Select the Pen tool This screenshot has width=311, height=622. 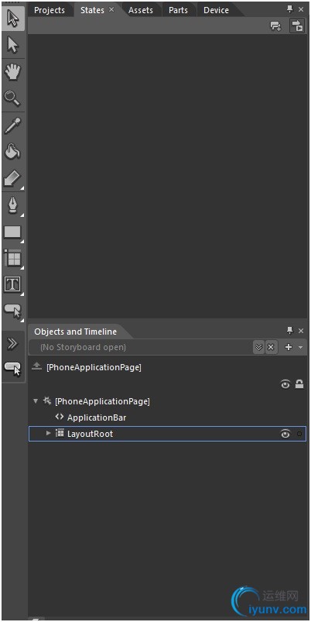coord(12,205)
